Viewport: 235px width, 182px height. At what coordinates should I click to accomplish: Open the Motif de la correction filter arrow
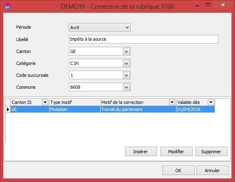172,102
